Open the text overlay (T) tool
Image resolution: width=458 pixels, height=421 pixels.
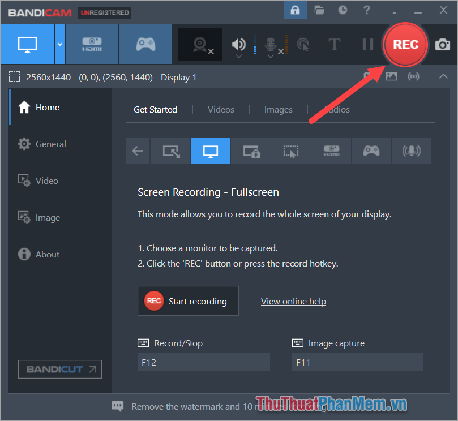334,43
